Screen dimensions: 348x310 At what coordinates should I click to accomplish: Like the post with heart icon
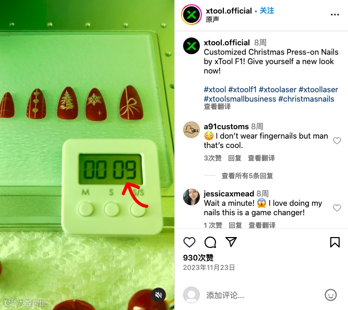coord(189,242)
